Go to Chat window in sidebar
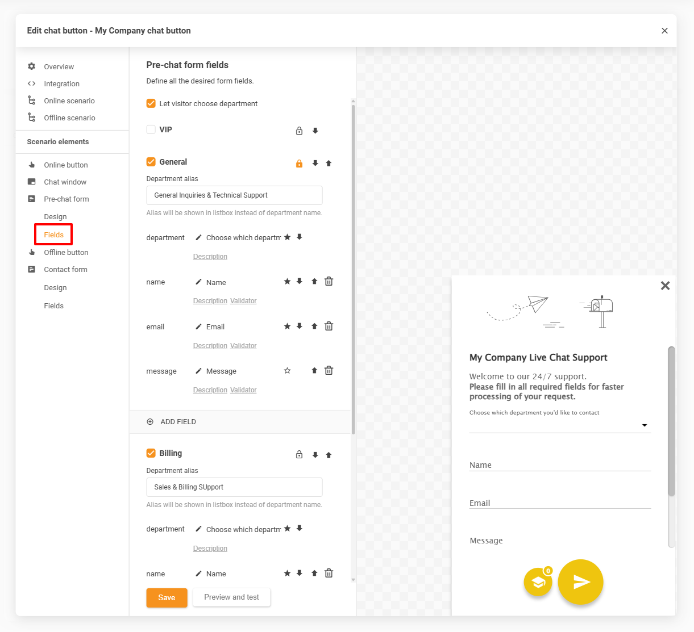The height and width of the screenshot is (632, 694). click(65, 182)
